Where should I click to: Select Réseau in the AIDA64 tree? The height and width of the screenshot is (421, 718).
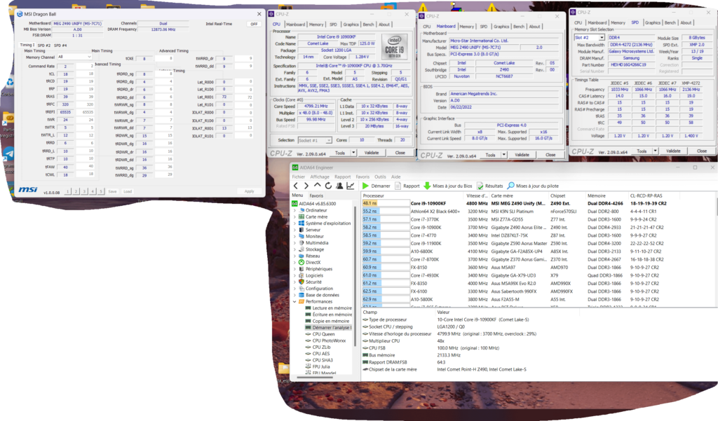tap(313, 256)
